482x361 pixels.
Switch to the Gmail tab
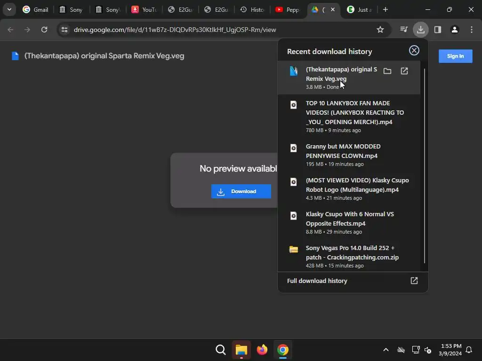pos(35,10)
